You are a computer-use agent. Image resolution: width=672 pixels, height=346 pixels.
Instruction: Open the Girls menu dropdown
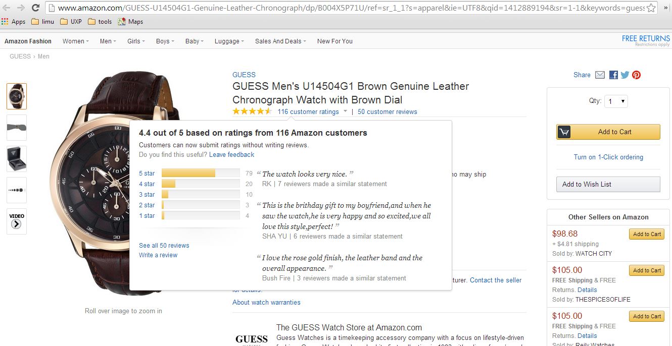(x=136, y=41)
